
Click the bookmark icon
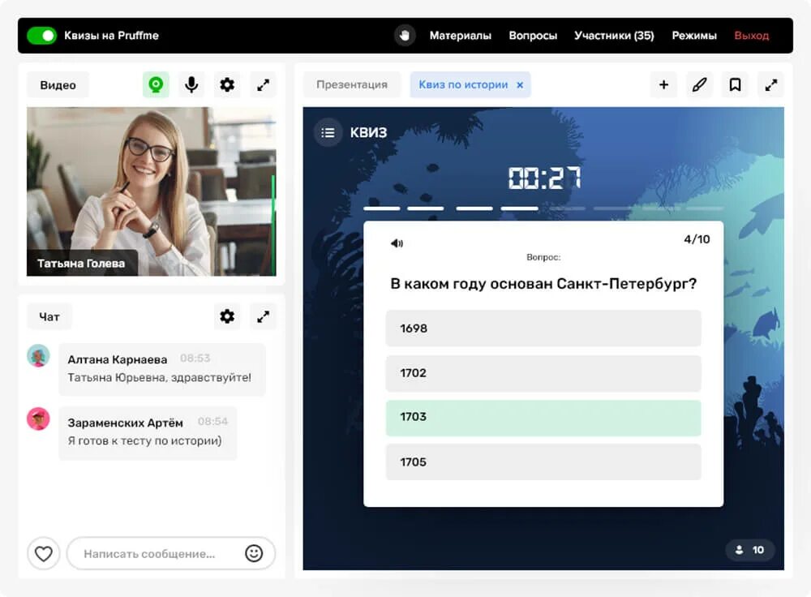(735, 85)
